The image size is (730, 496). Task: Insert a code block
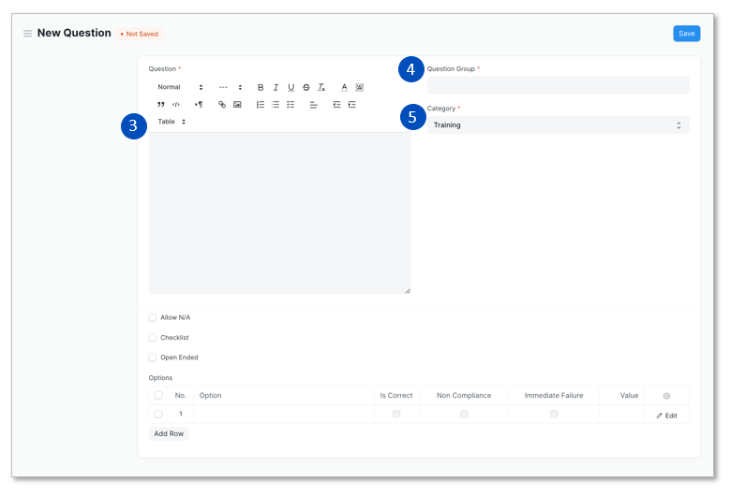[x=176, y=105]
